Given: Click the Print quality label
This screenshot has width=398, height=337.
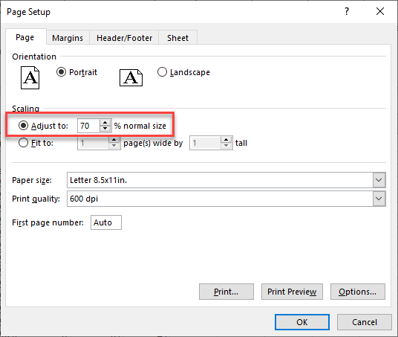Looking at the screenshot, I should (36, 199).
